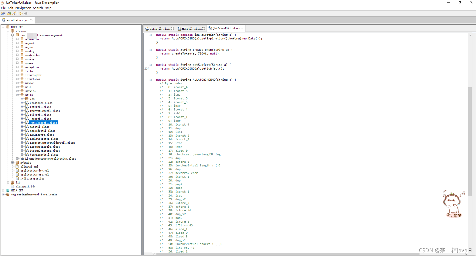Expand the service package node
476x256 pixels.
(17, 91)
